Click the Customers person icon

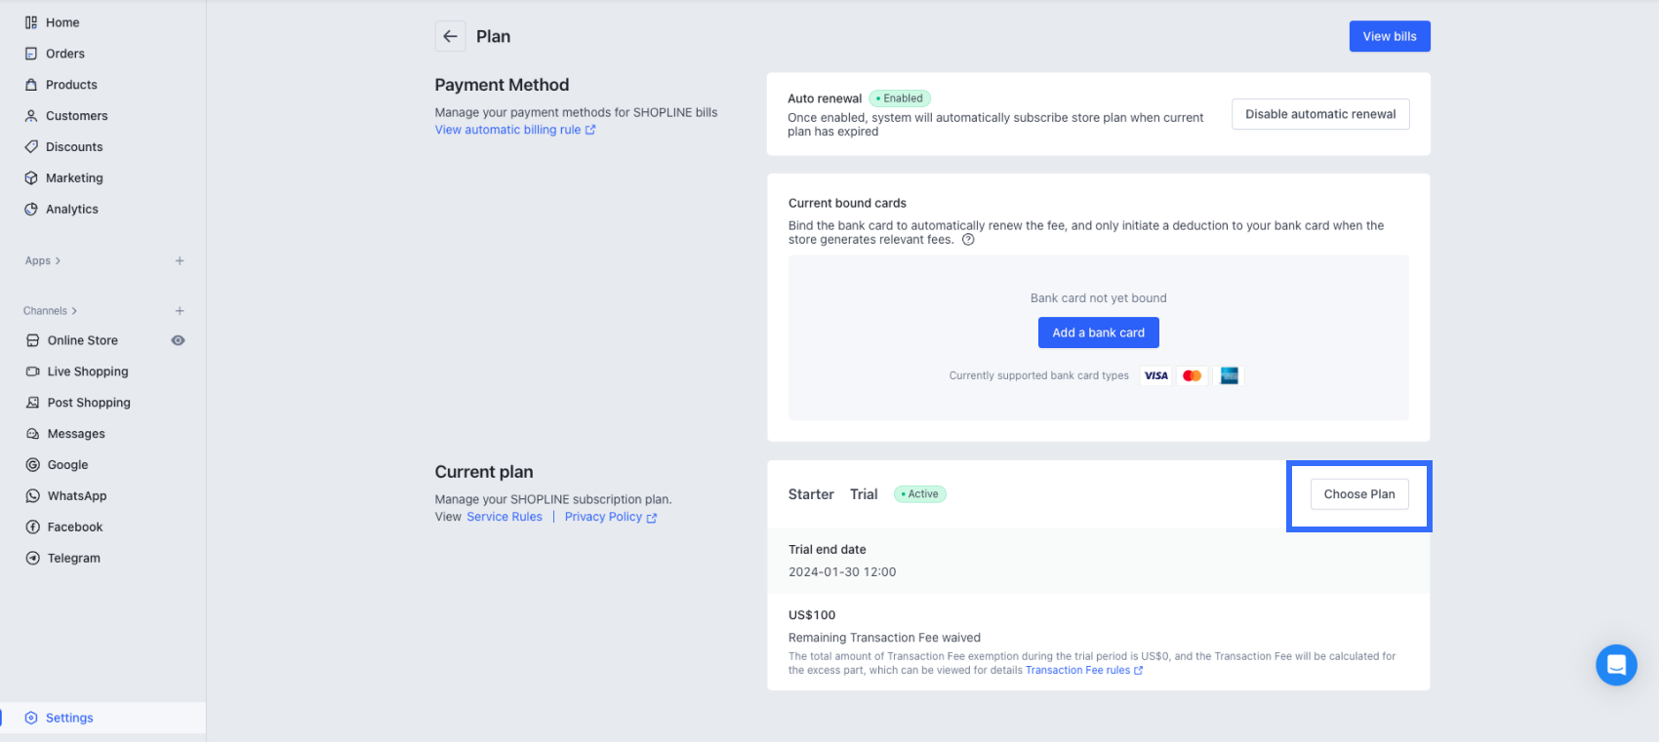(x=31, y=116)
